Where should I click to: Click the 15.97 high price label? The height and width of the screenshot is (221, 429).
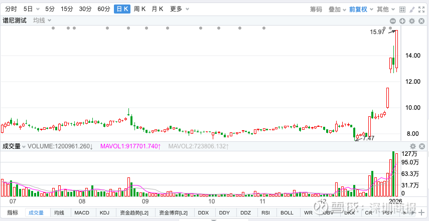click(377, 32)
